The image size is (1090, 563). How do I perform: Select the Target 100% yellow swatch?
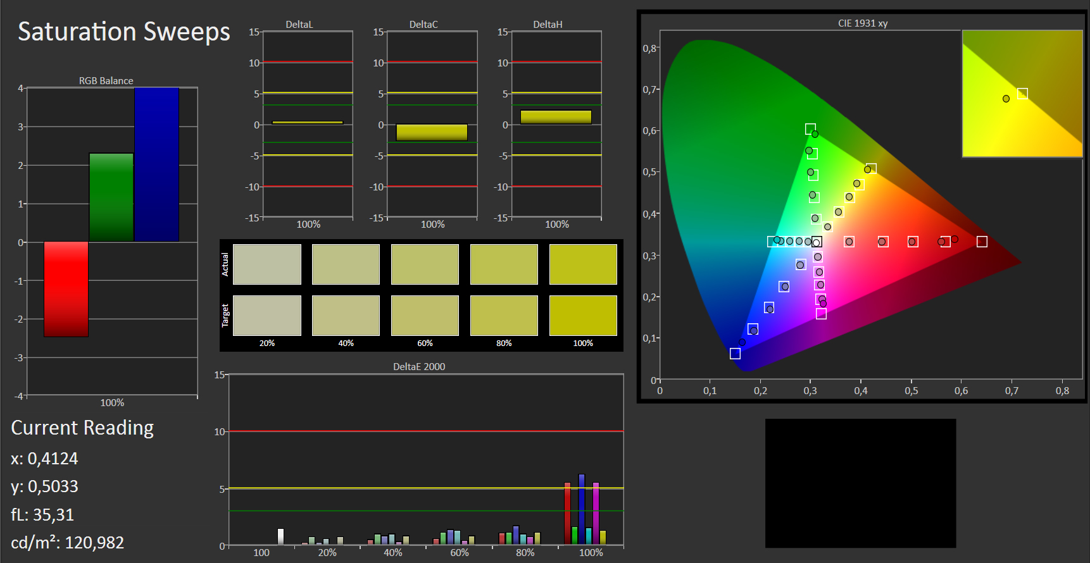click(583, 316)
